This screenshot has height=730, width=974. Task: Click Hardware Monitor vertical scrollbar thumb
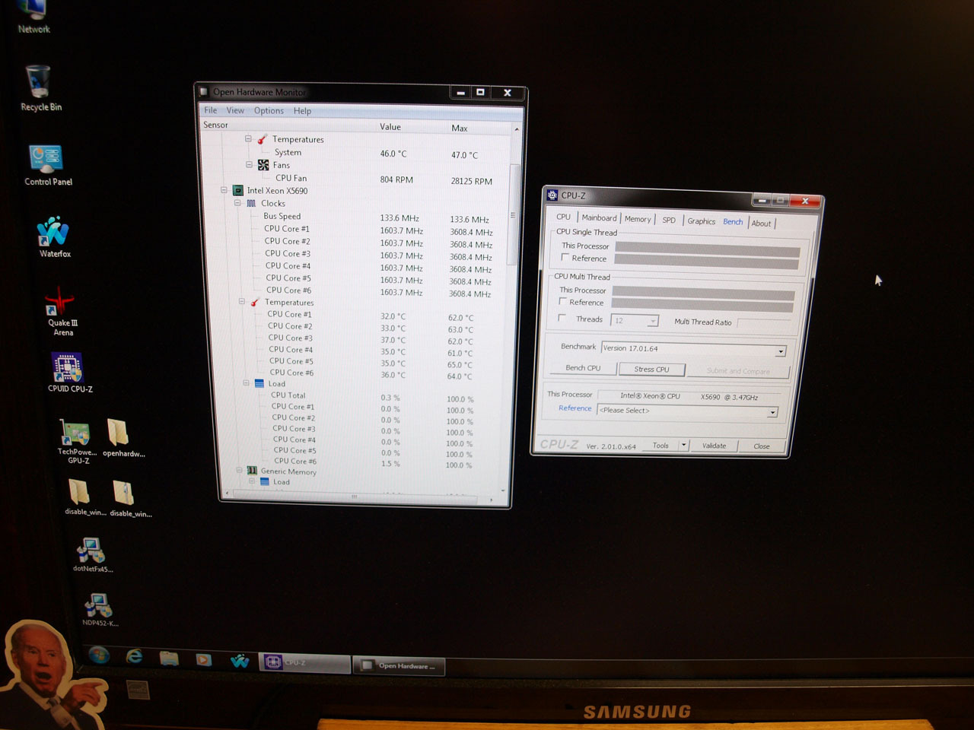click(513, 215)
